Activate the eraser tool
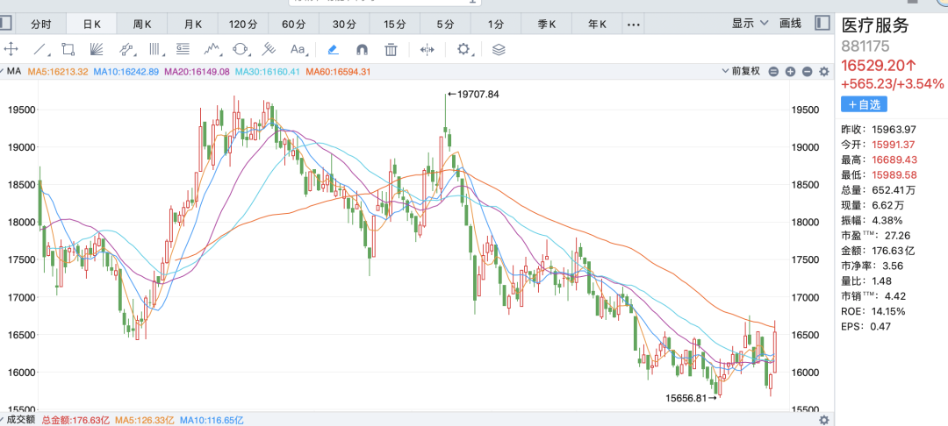This screenshot has width=948, height=426. click(x=333, y=49)
